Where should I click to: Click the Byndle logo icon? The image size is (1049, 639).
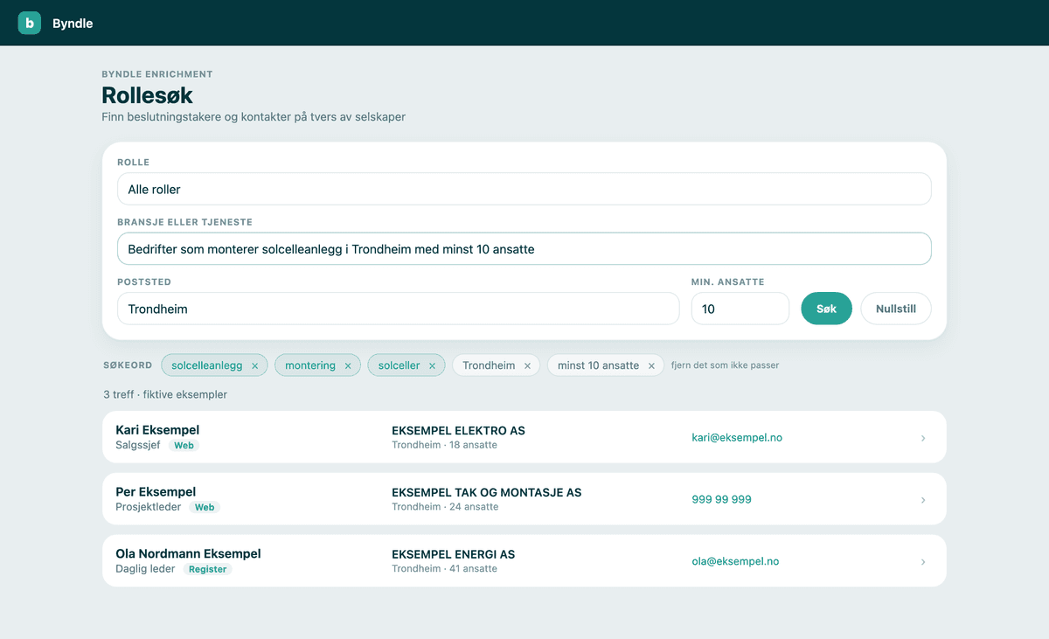[x=30, y=23]
